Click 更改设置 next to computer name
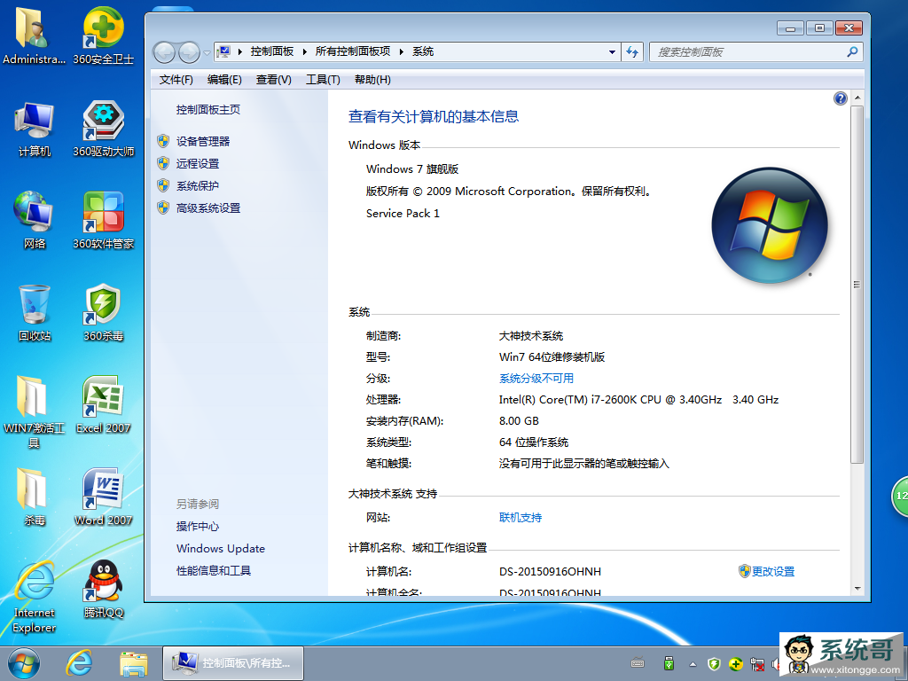Viewport: 908px width, 681px height. point(773,572)
